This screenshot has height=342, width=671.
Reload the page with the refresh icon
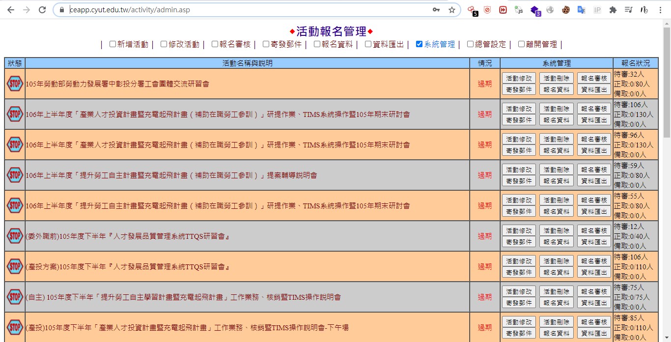42,10
